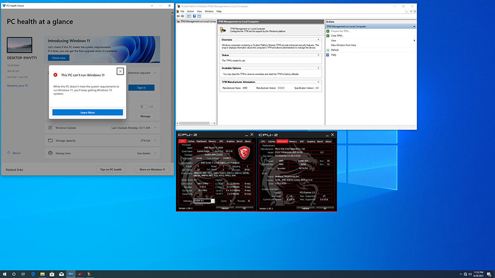
Task: Click the Refresh icon in Actions pane
Action: 328,50
